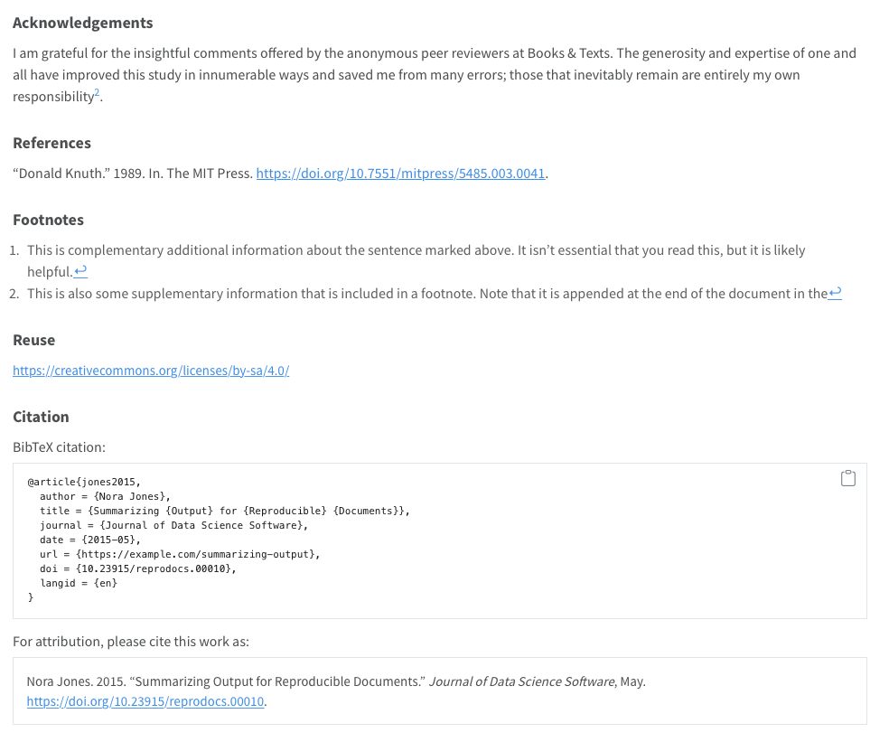The width and height of the screenshot is (889, 742).
Task: Copy the BibTeX citation to clipboard
Action: 847,477
